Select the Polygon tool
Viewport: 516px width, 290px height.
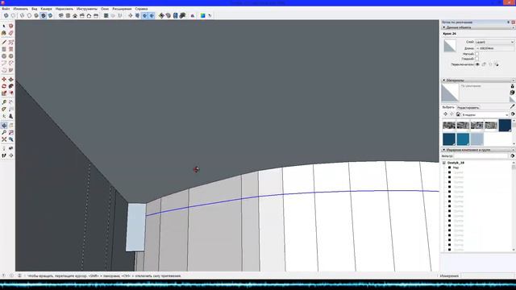[x=10, y=56]
